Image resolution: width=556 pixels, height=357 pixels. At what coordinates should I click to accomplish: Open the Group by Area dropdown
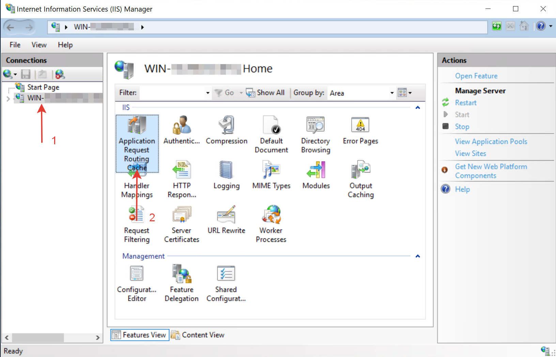tap(392, 93)
